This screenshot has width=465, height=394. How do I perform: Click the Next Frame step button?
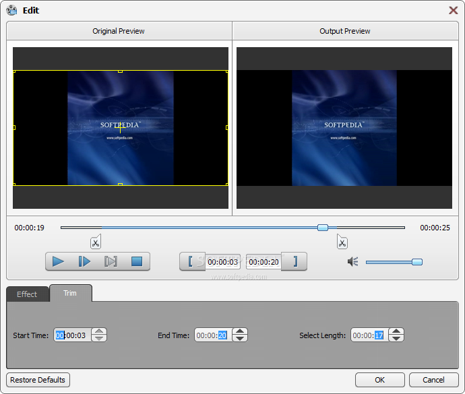coord(84,261)
